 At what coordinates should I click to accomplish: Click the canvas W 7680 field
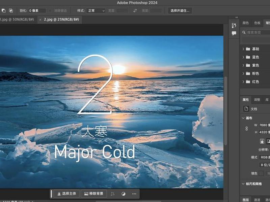pyautogui.click(x=264, y=125)
